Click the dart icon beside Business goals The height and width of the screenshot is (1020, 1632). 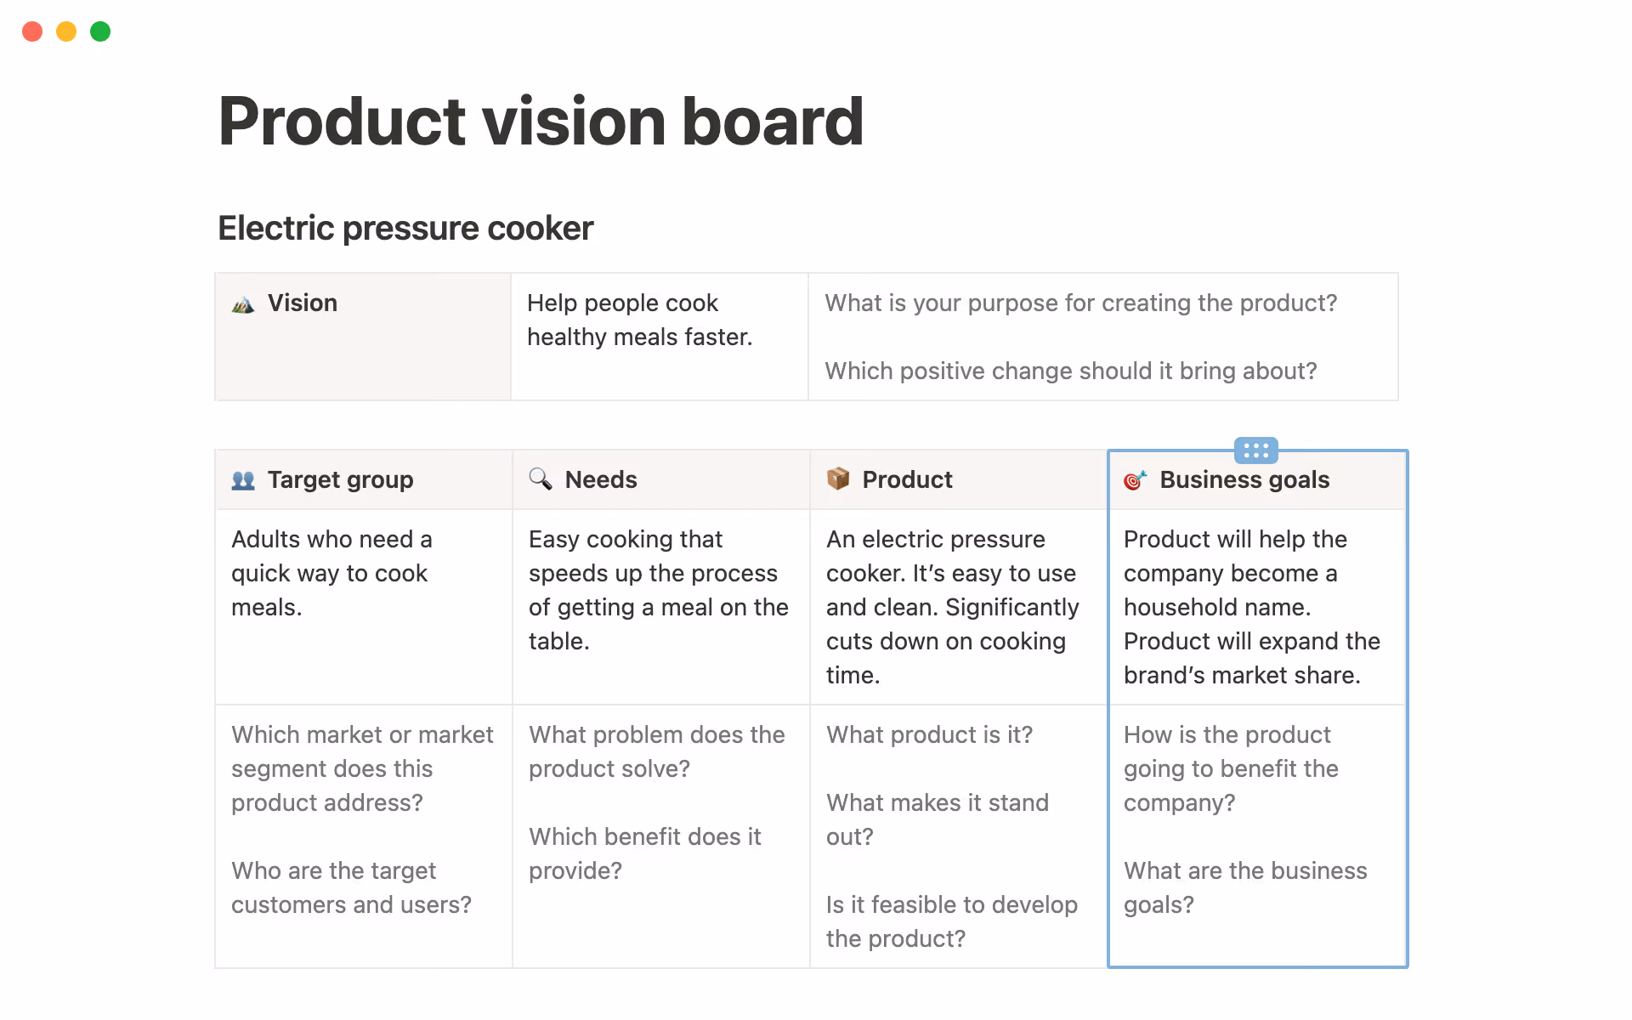(x=1136, y=479)
